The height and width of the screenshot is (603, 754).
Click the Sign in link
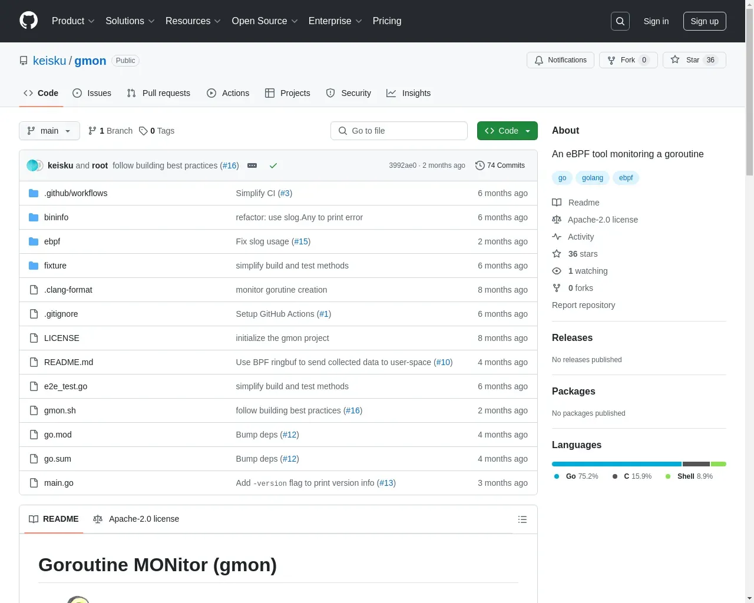click(656, 21)
